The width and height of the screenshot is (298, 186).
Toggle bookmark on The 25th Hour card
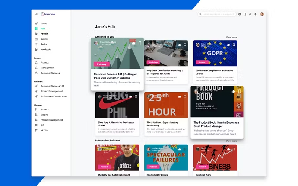click(185, 96)
